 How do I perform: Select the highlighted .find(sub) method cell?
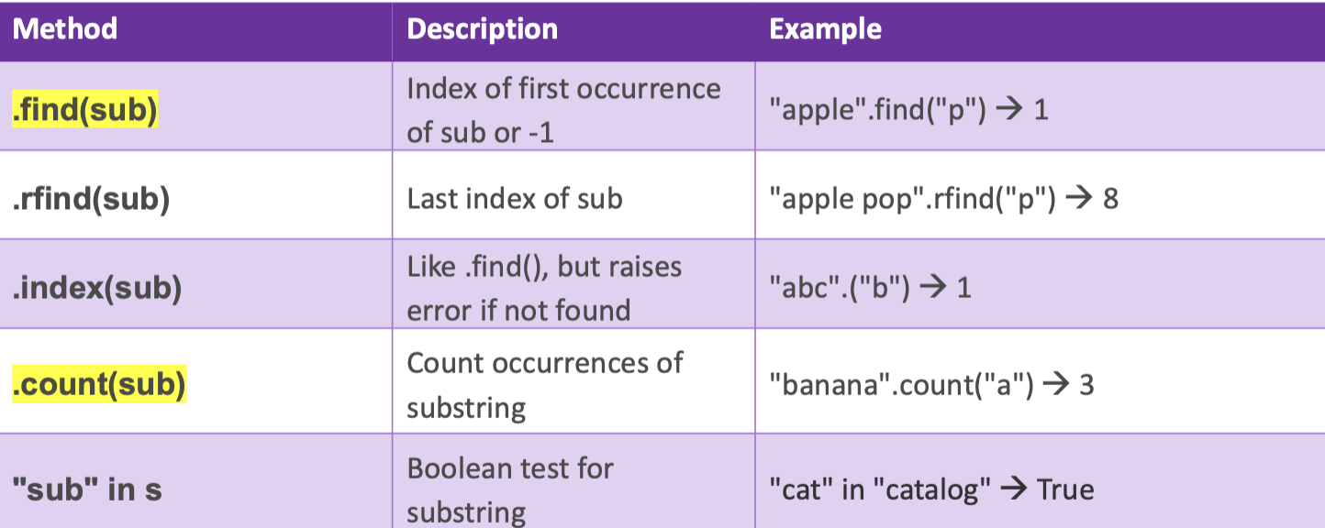[x=85, y=111]
